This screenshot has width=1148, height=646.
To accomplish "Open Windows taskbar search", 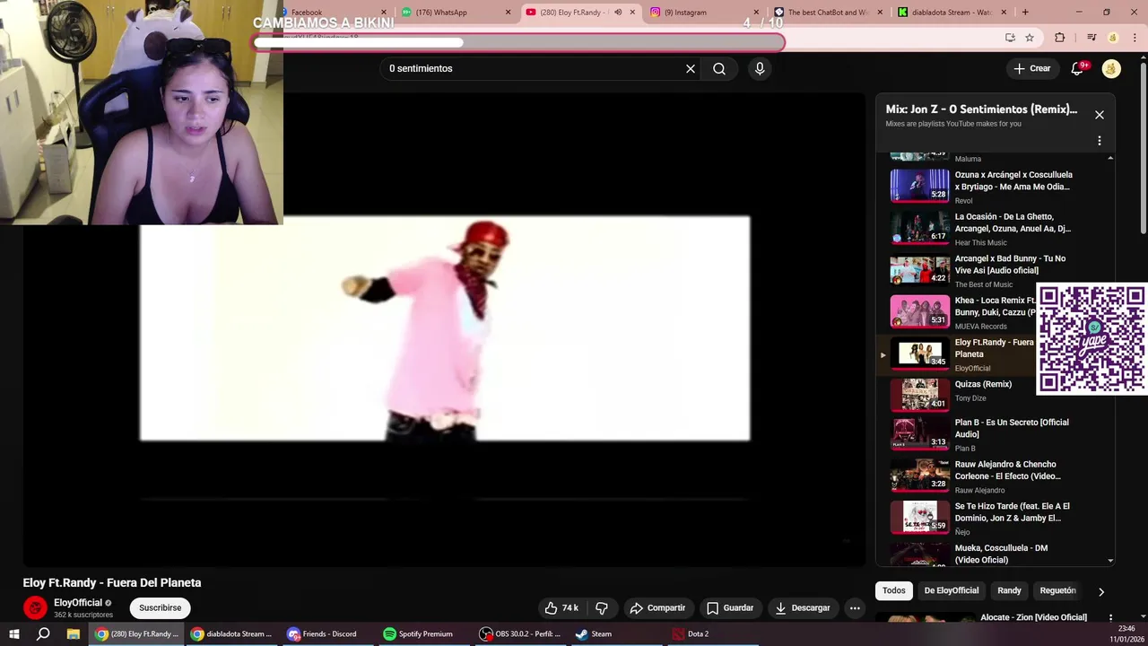I will 43,633.
